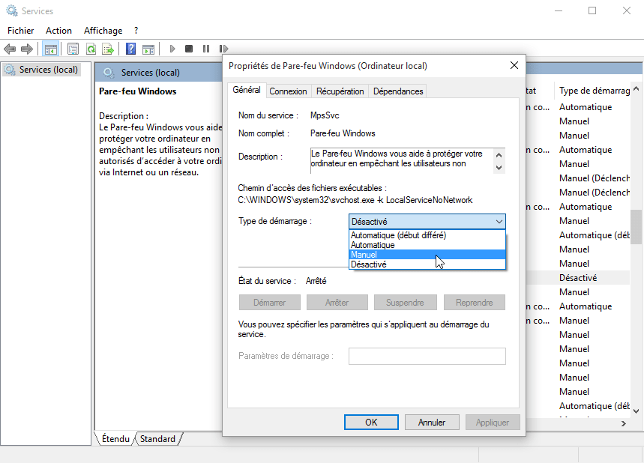Click the horizontal scroll-right arrow in services list

[x=624, y=423]
